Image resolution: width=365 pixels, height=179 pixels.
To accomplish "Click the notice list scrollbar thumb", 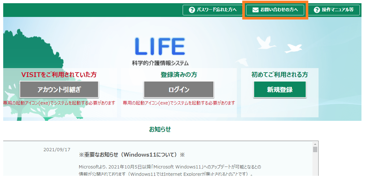I will 315,150.
